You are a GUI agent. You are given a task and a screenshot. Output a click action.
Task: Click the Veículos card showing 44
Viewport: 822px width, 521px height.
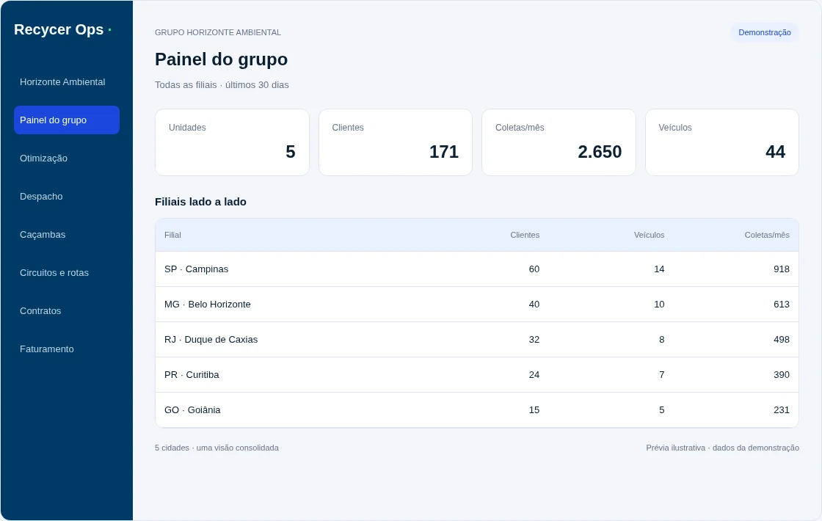[722, 142]
